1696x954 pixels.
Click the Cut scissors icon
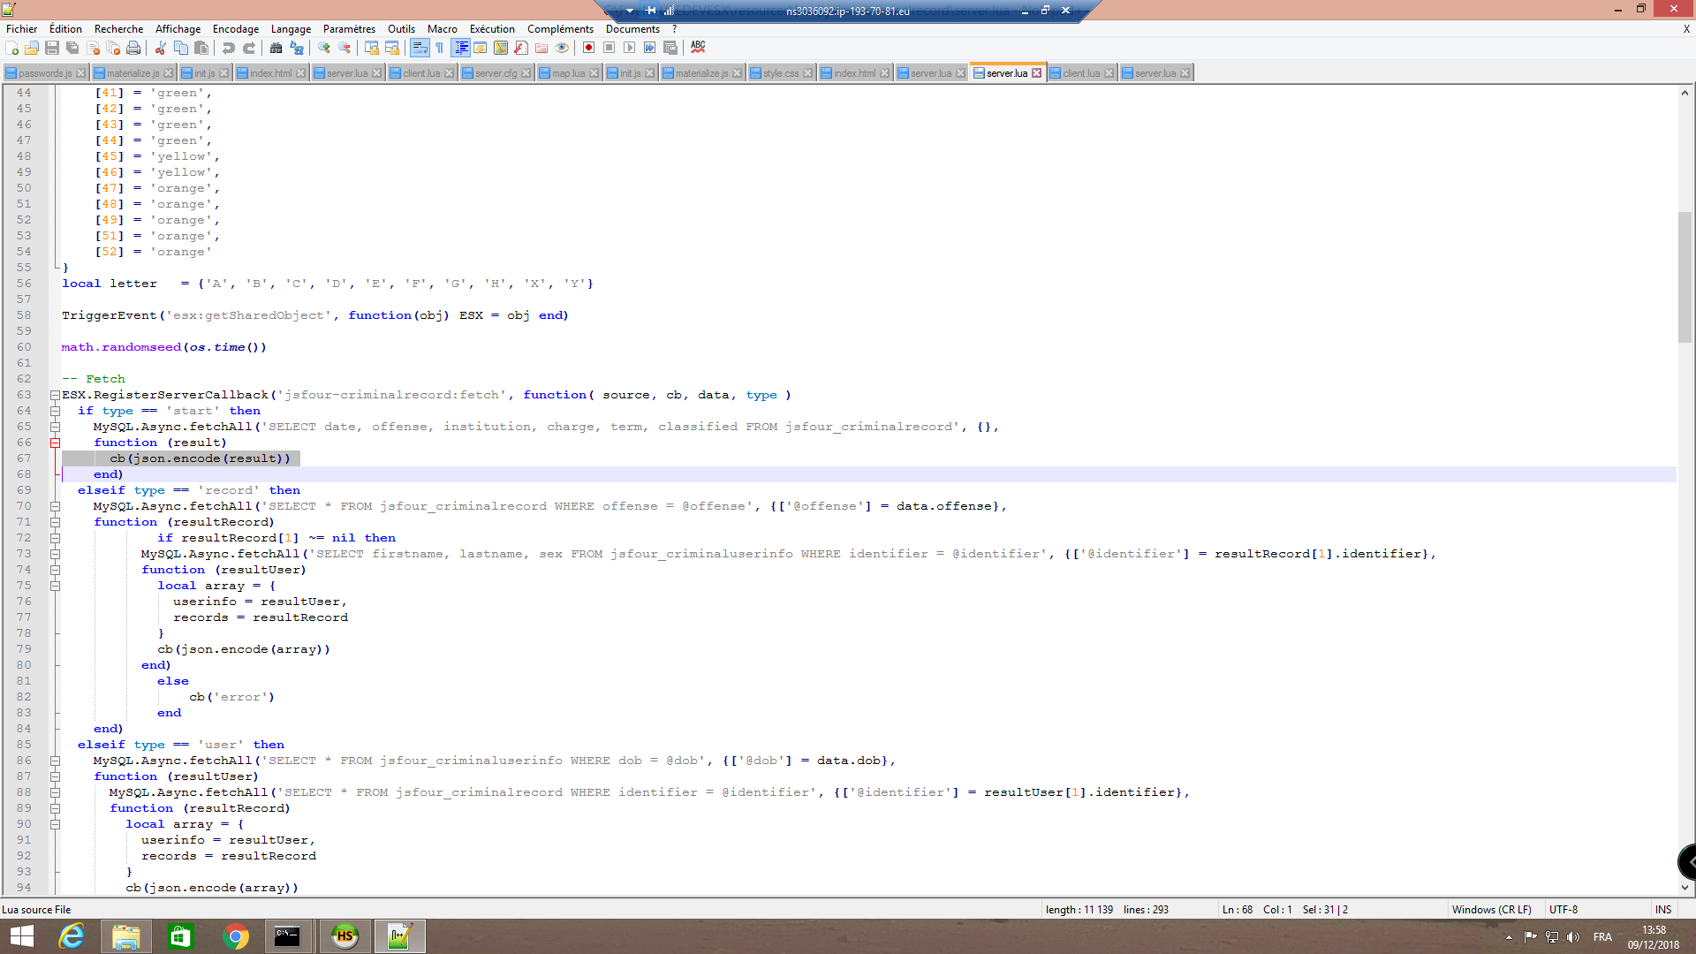(161, 48)
